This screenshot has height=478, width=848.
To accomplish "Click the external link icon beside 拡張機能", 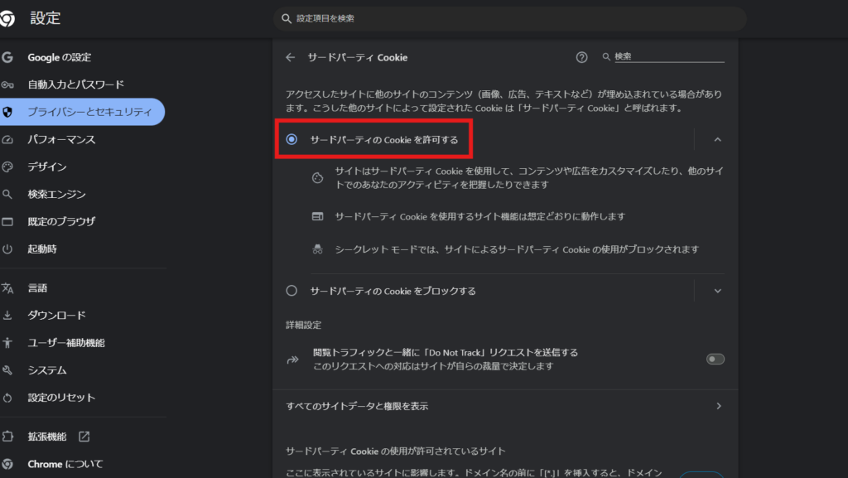I will pyautogui.click(x=84, y=437).
